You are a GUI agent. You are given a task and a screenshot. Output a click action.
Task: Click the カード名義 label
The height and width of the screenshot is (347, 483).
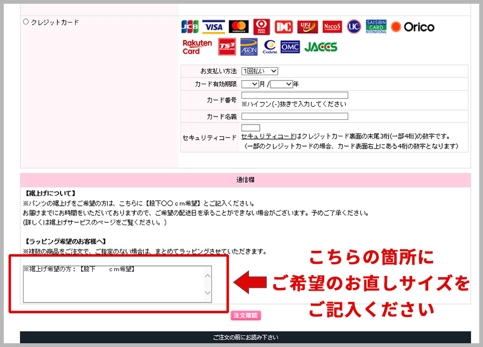tap(222, 117)
